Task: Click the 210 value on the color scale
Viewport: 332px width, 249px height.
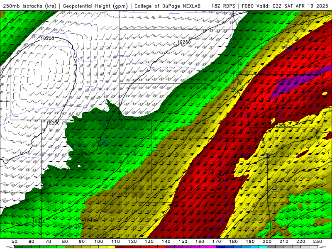Action: 284,242
